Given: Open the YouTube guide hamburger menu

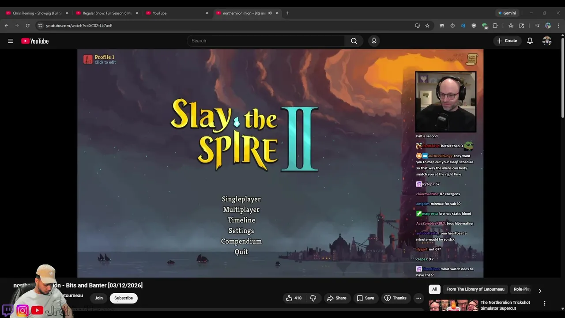Looking at the screenshot, I should [11, 41].
